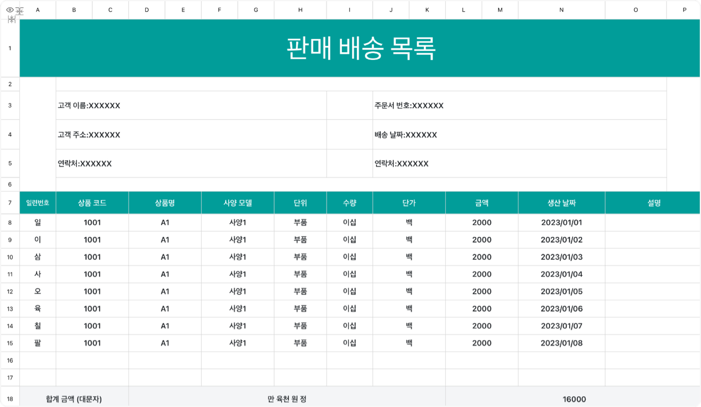The height and width of the screenshot is (407, 701).
Task: Select column H header
Action: pos(300,10)
